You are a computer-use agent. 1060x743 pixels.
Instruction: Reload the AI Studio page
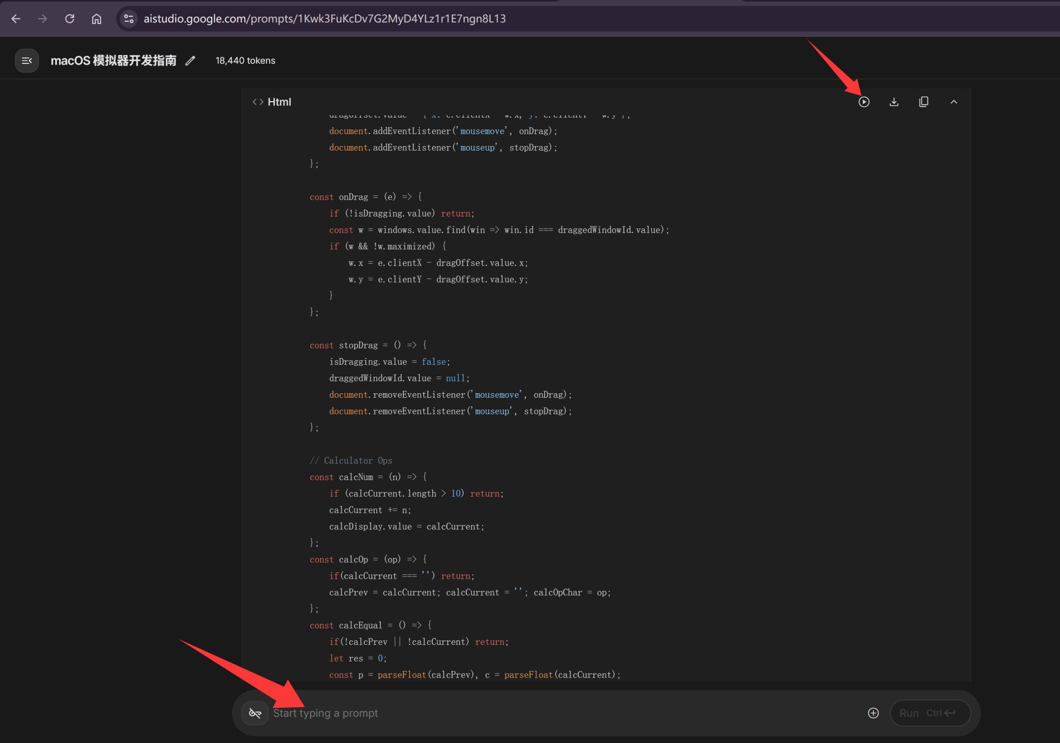coord(70,19)
